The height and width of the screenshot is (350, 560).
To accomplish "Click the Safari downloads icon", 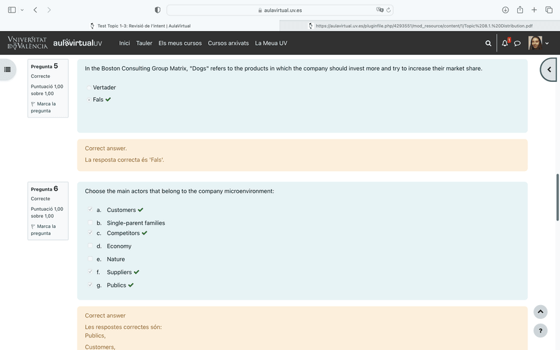I will (505, 10).
